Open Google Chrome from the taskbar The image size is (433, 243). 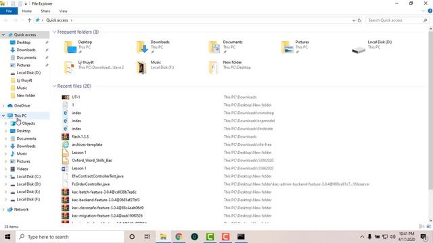[179, 237]
